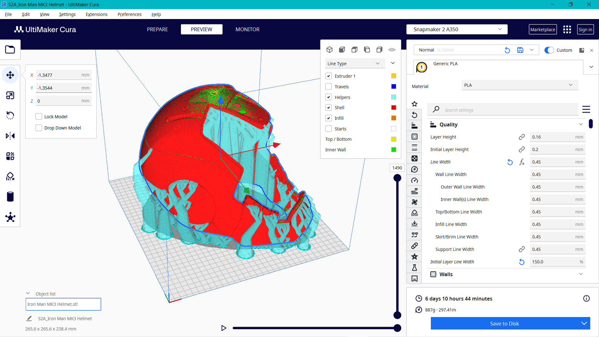Image resolution: width=599 pixels, height=337 pixels.
Task: Enable the Travels checkbox
Action: tap(329, 86)
